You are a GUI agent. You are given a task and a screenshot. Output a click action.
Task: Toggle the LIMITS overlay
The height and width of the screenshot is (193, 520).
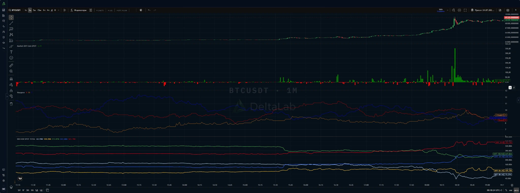[x=100, y=10]
